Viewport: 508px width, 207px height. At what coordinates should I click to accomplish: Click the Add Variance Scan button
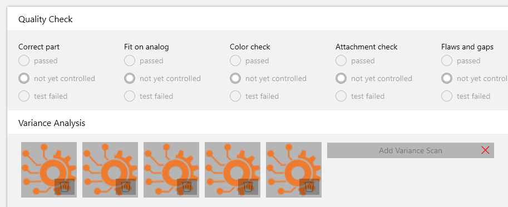[x=411, y=150]
